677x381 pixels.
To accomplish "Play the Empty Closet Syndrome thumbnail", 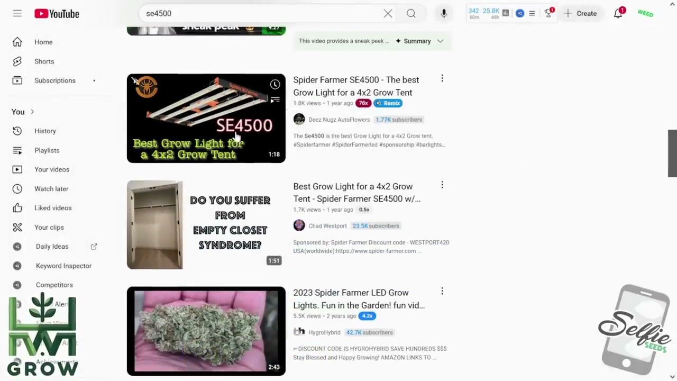I will pyautogui.click(x=206, y=225).
